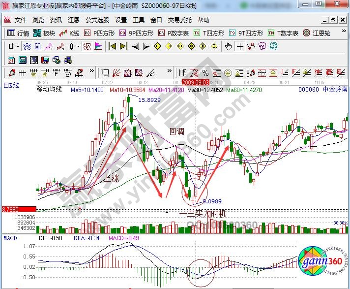Screen dimensions: 350x289
Task: Expand main toolbar overflow chevron
Action: [344, 31]
